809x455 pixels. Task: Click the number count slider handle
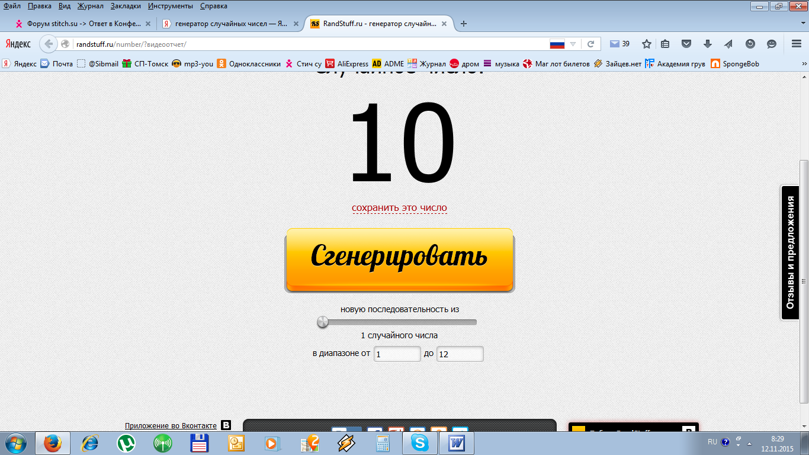click(323, 322)
